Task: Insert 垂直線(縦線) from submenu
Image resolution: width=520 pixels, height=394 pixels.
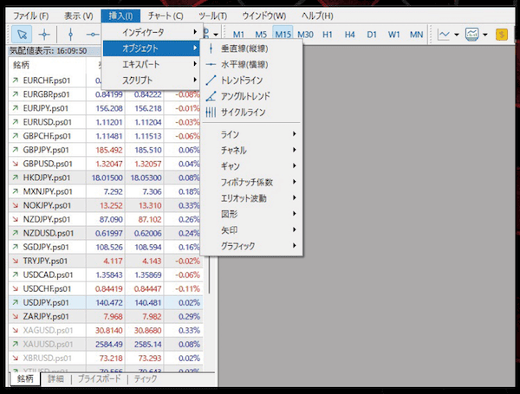Action: [251, 48]
